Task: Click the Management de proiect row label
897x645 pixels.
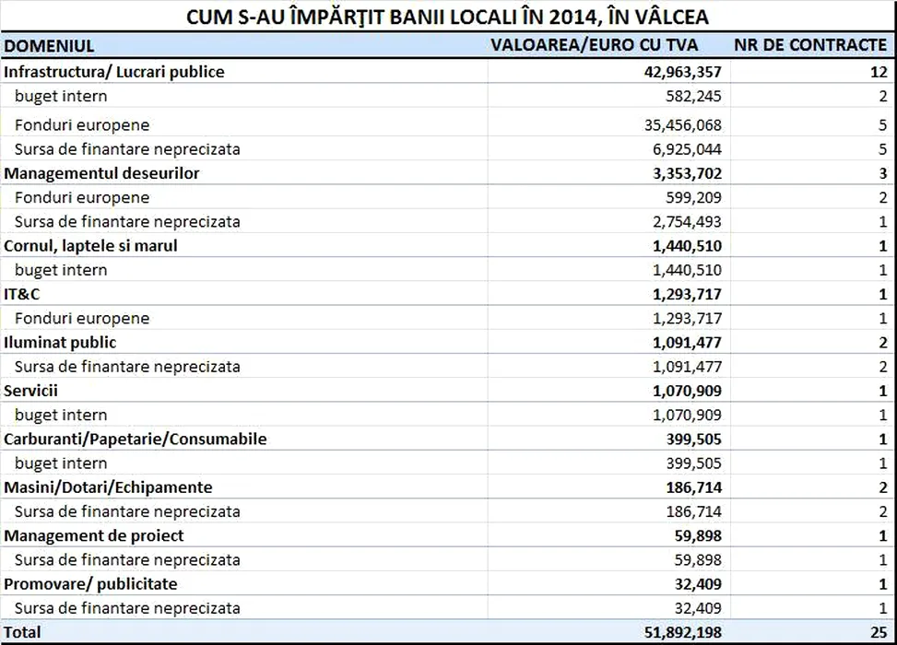Action: tap(94, 535)
